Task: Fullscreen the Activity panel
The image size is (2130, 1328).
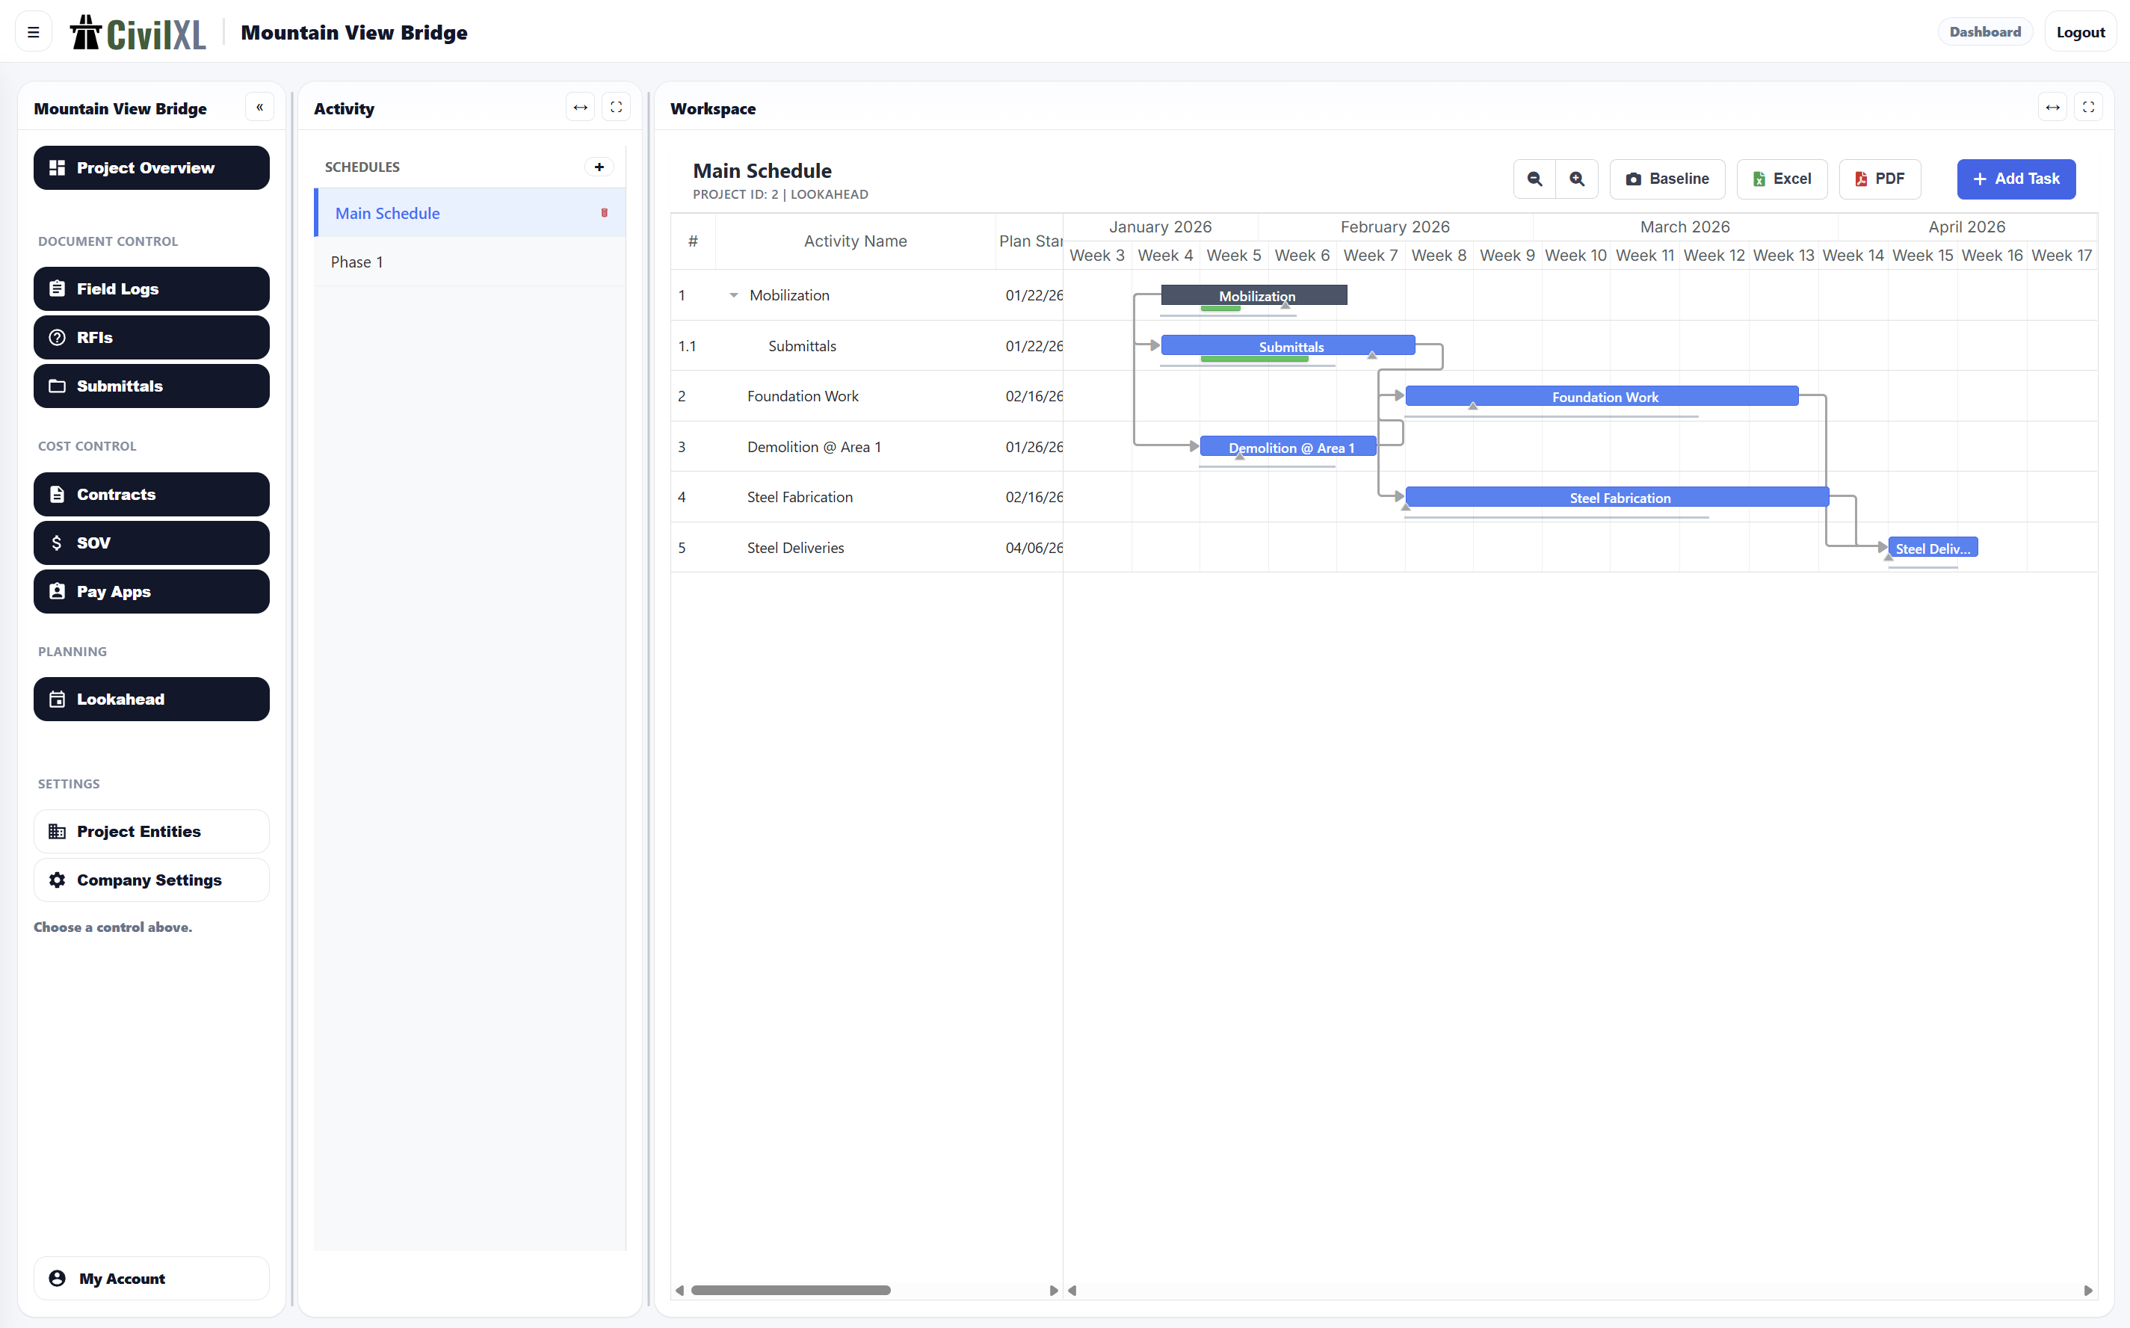Action: 616,107
